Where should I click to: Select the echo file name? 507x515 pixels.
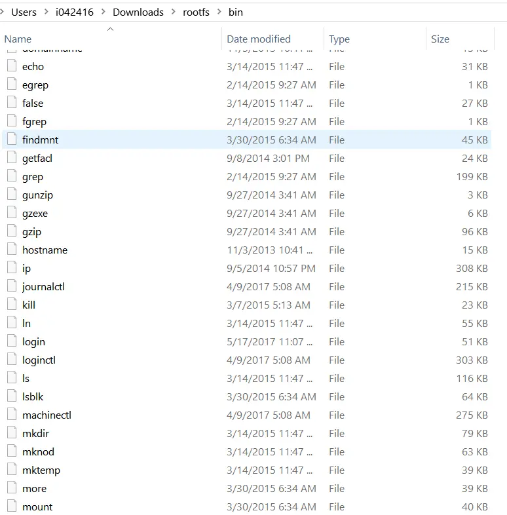coord(33,67)
